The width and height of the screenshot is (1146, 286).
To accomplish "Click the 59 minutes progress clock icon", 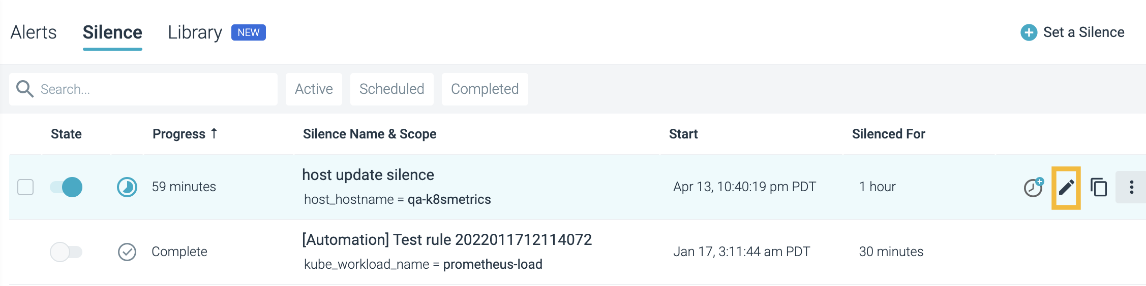I will [x=127, y=187].
